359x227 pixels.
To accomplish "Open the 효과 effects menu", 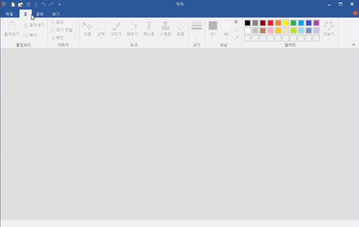I will coord(63,22).
